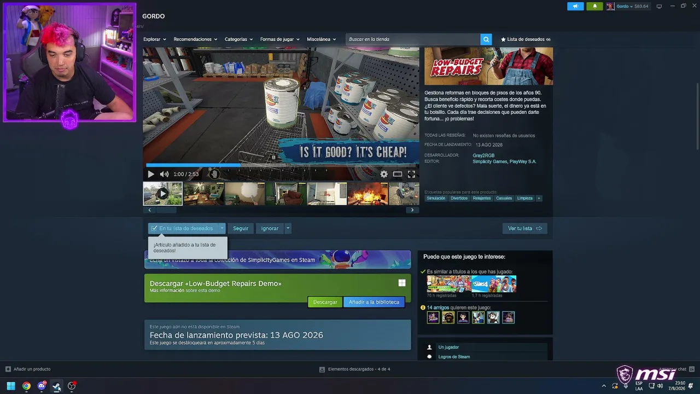Open the Gordo profile avatar
This screenshot has height=394, width=700.
click(610, 6)
